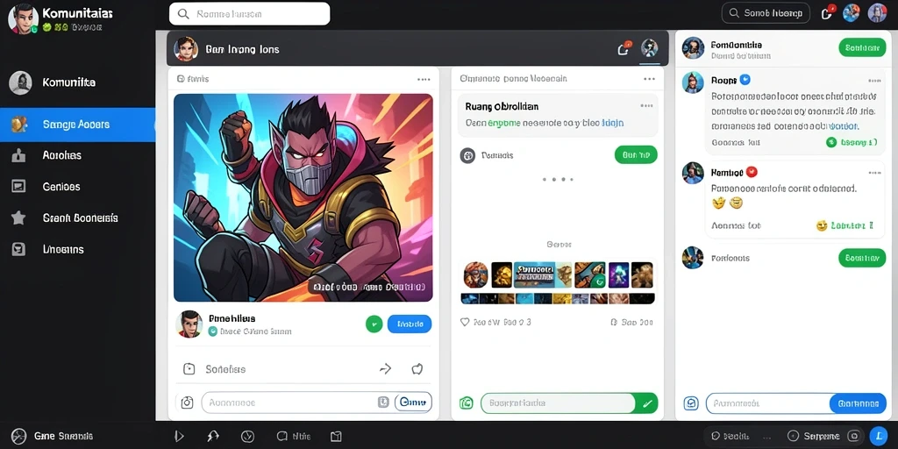Image resolution: width=898 pixels, height=449 pixels.
Task: Click the avatar at top of right panel
Action: (x=693, y=48)
